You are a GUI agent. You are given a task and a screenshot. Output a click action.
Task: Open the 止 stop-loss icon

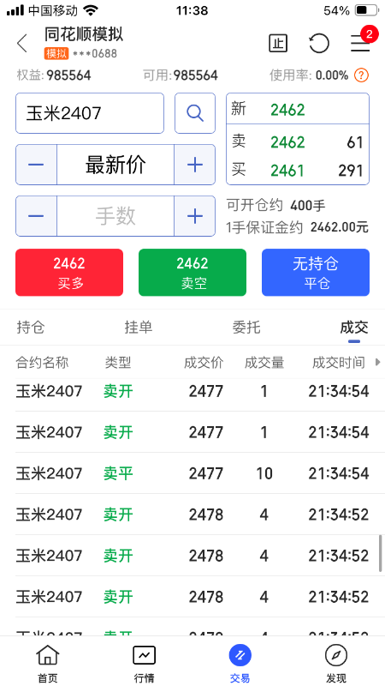pos(278,44)
